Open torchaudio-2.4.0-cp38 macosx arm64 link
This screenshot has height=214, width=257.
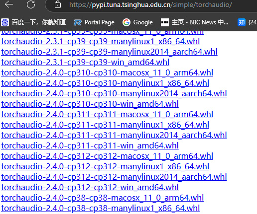pos(103,198)
